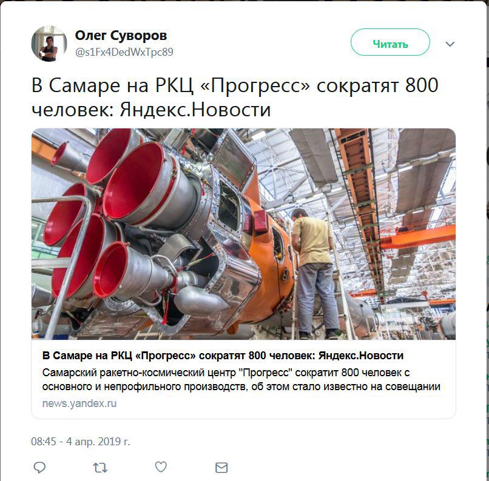Open the @s1Fx4DedWxTpc89 handle link

click(124, 52)
